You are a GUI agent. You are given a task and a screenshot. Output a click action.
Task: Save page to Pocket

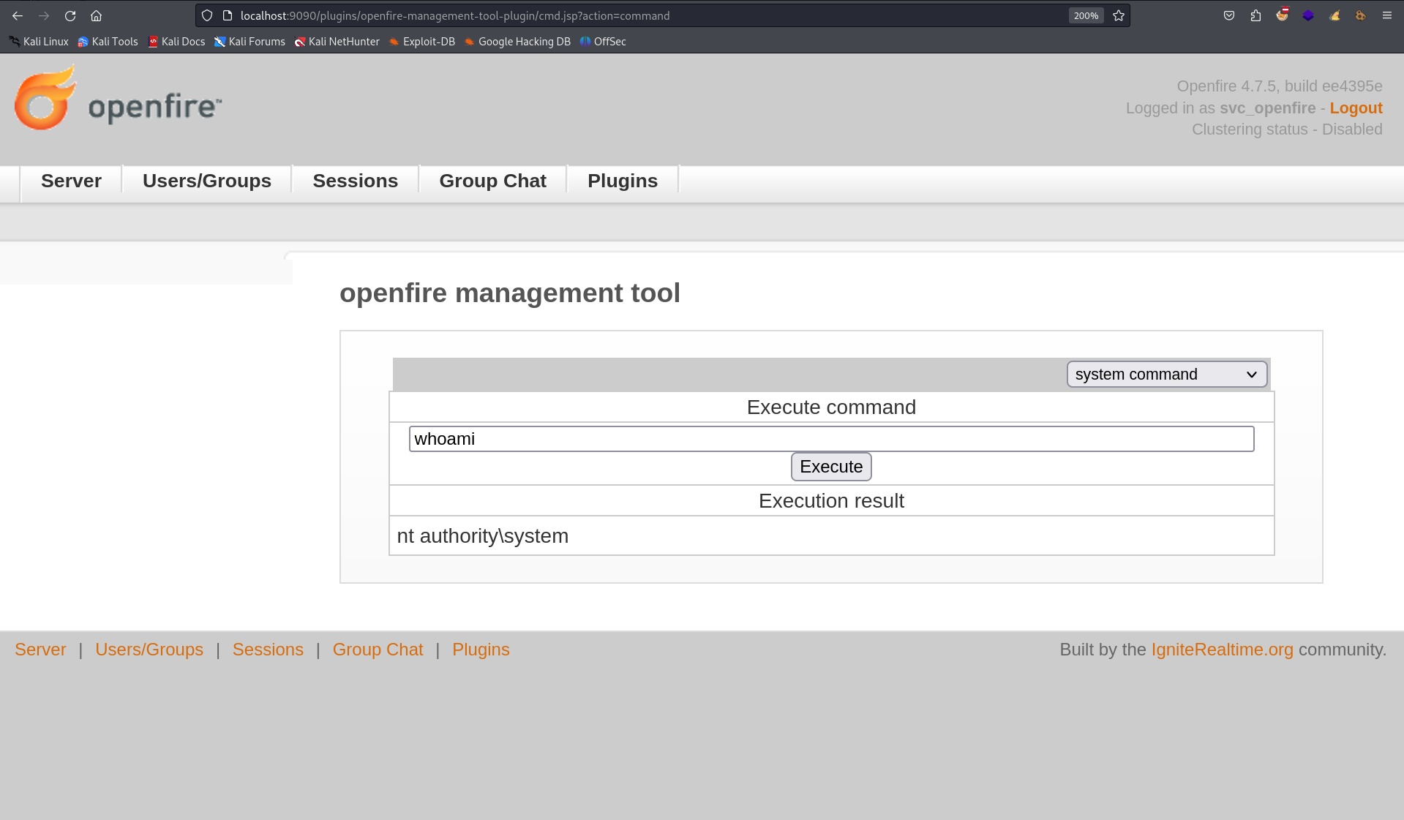(x=1229, y=15)
